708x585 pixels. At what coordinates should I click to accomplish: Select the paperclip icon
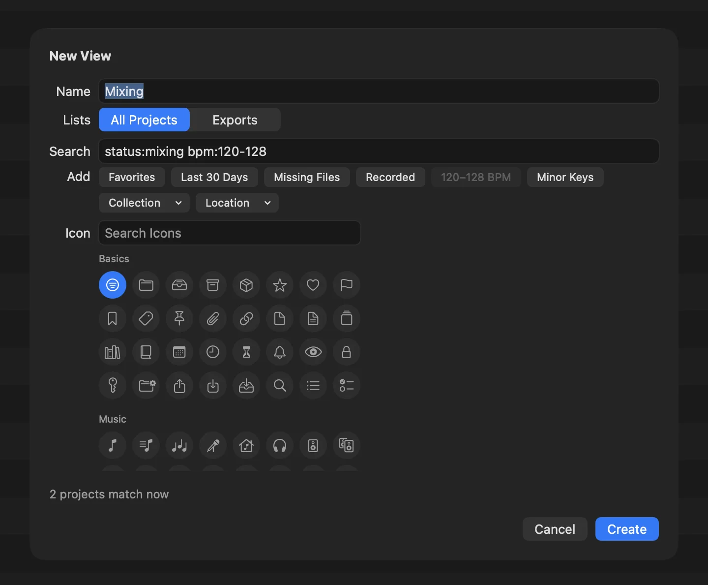[x=213, y=318]
